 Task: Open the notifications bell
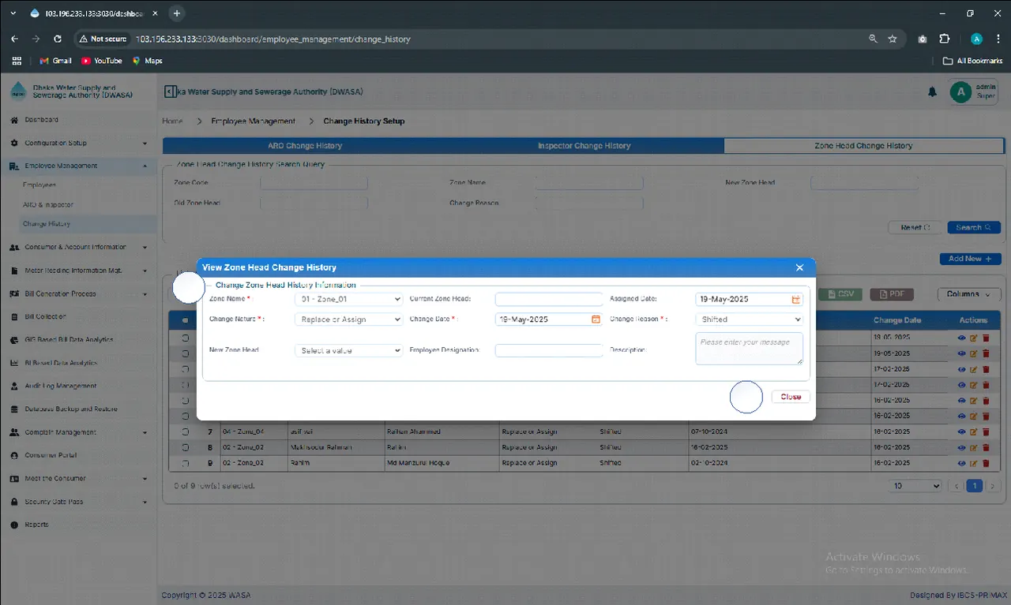click(932, 92)
